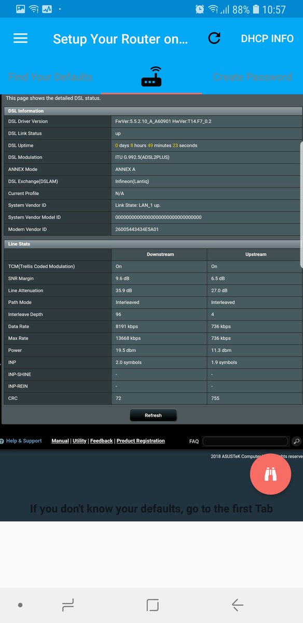Select the router icon tab

click(151, 77)
